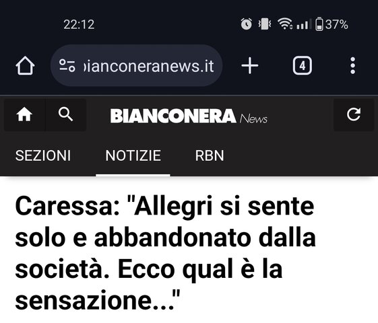Open the tab switcher showing 4 tabs
378x323 pixels.
pos(303,65)
